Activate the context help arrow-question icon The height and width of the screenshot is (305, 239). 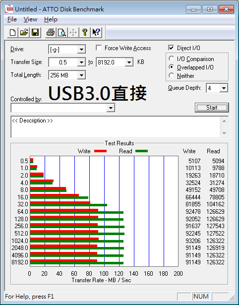tap(96, 32)
